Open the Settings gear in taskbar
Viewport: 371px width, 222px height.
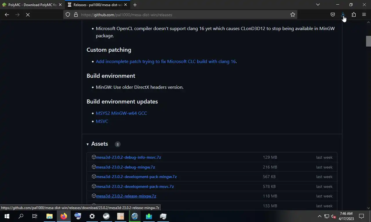(x=92, y=216)
